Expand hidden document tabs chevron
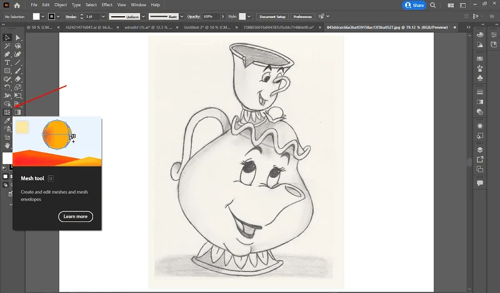This screenshot has height=293, width=500. point(468,27)
